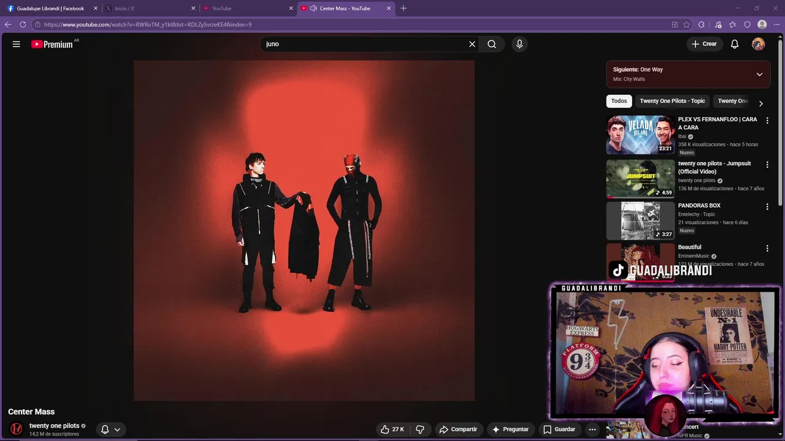
Task: Like the video with 27 K likes
Action: [x=392, y=429]
